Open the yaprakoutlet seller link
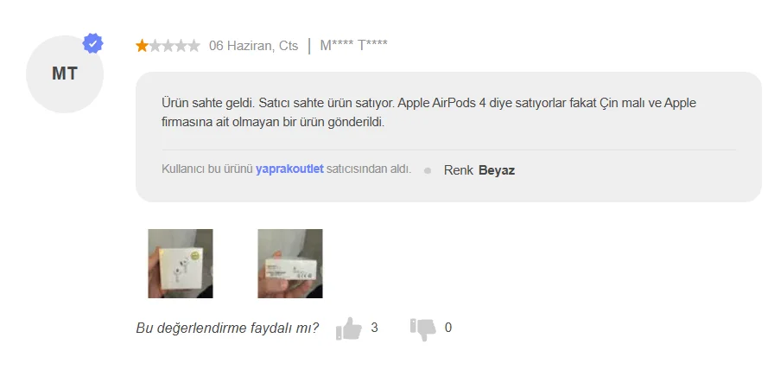The image size is (774, 370). click(289, 169)
